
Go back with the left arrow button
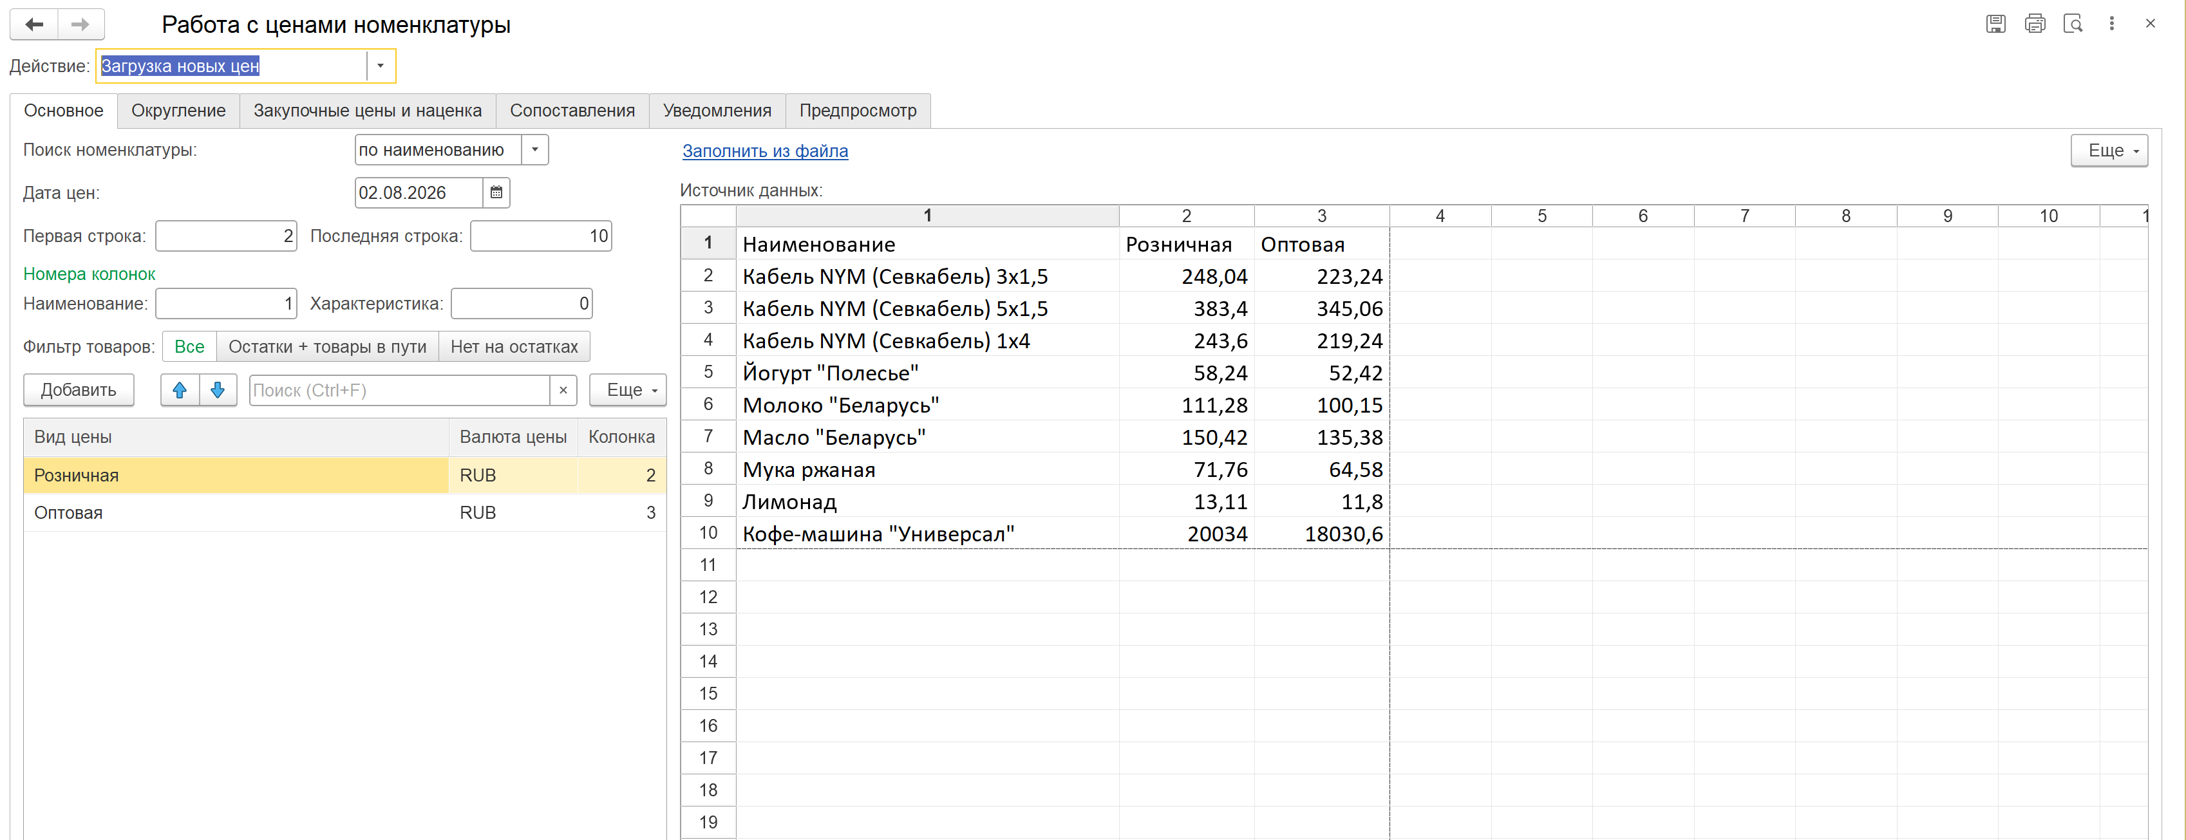point(34,24)
